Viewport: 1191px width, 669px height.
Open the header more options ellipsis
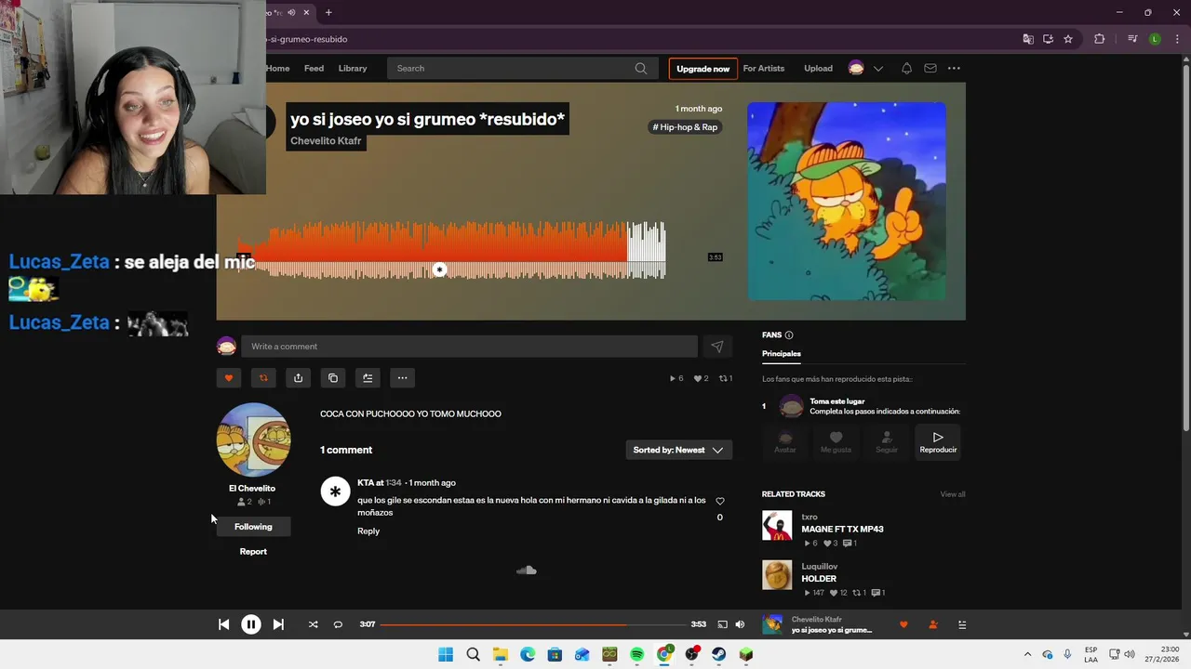[x=954, y=68]
